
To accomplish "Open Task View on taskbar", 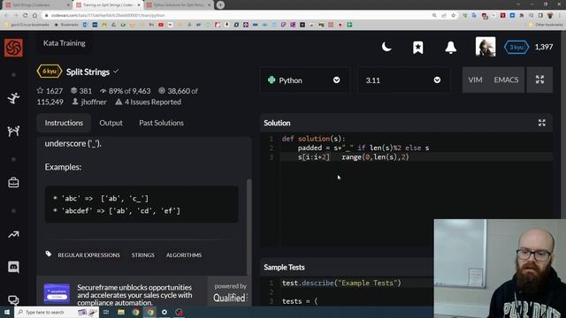I will tap(106, 312).
